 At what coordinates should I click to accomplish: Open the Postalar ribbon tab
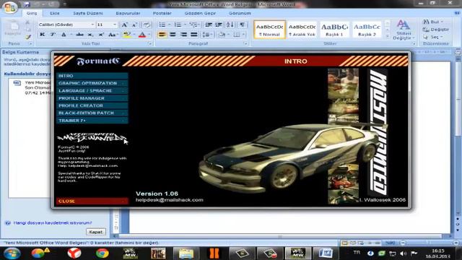(162, 13)
